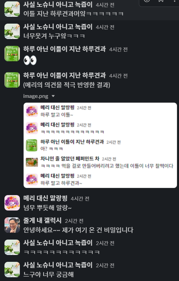
Task: Click username '메리 대신 말랑핑' above '넘무 뿌듯해'
Action: [x=45, y=199]
